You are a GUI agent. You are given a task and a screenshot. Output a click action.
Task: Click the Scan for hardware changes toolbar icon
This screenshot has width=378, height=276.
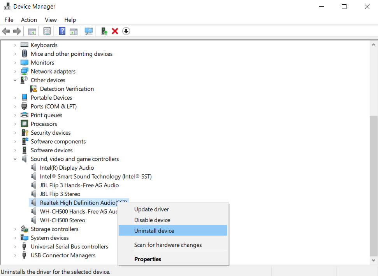pyautogui.click(x=88, y=31)
